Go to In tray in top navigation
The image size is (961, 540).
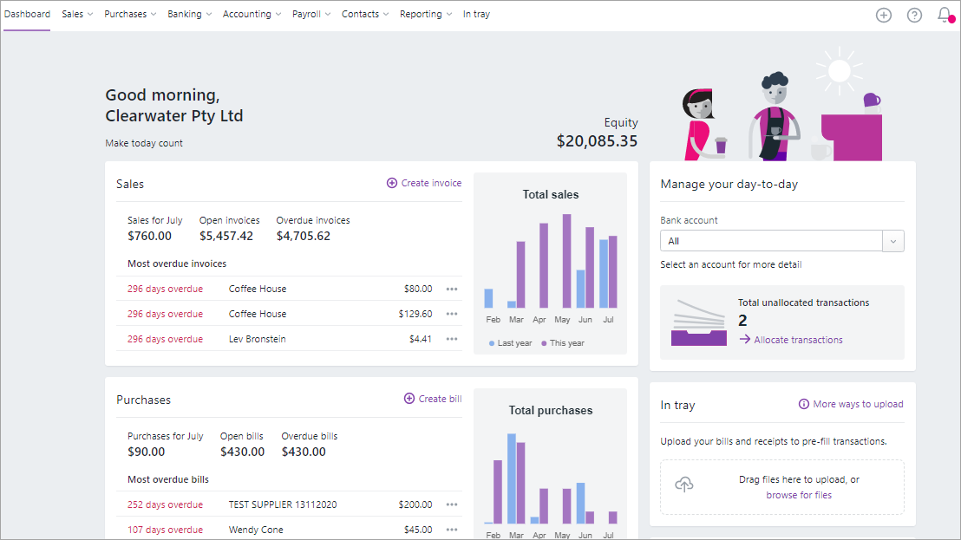[x=476, y=14]
